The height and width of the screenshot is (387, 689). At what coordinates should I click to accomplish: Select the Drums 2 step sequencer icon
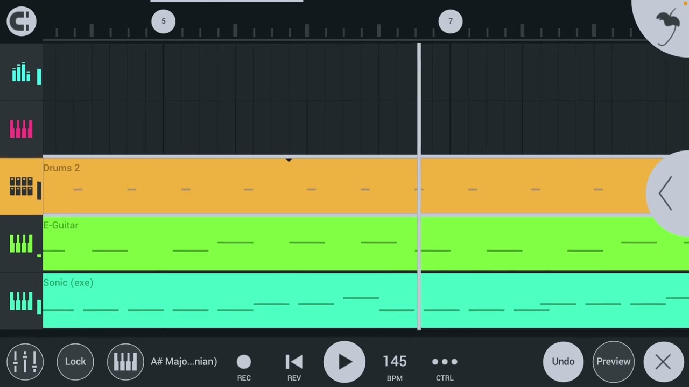click(x=22, y=187)
